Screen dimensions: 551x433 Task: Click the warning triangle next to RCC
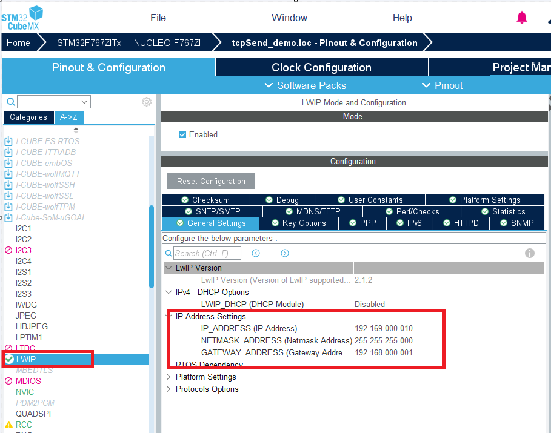coord(8,425)
